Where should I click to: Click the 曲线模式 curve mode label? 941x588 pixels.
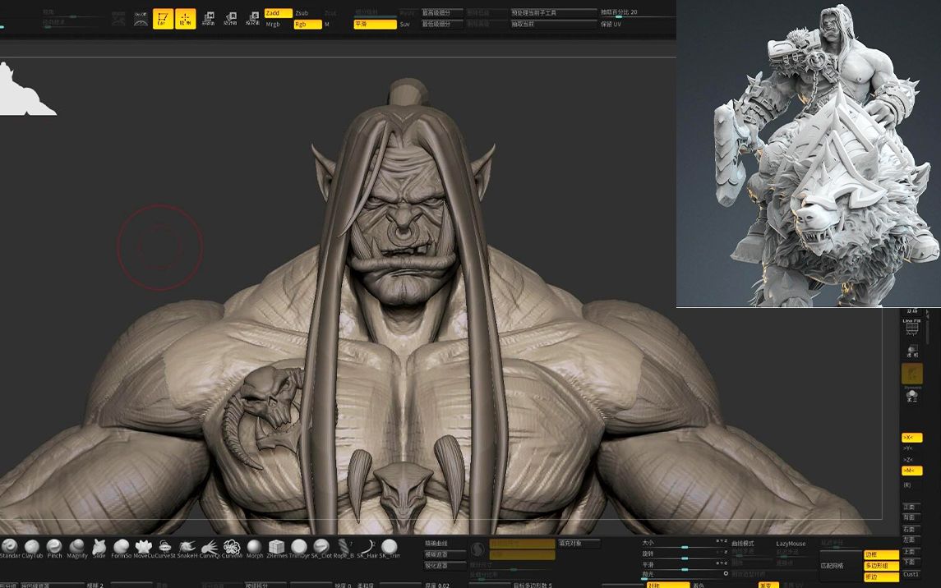point(743,544)
